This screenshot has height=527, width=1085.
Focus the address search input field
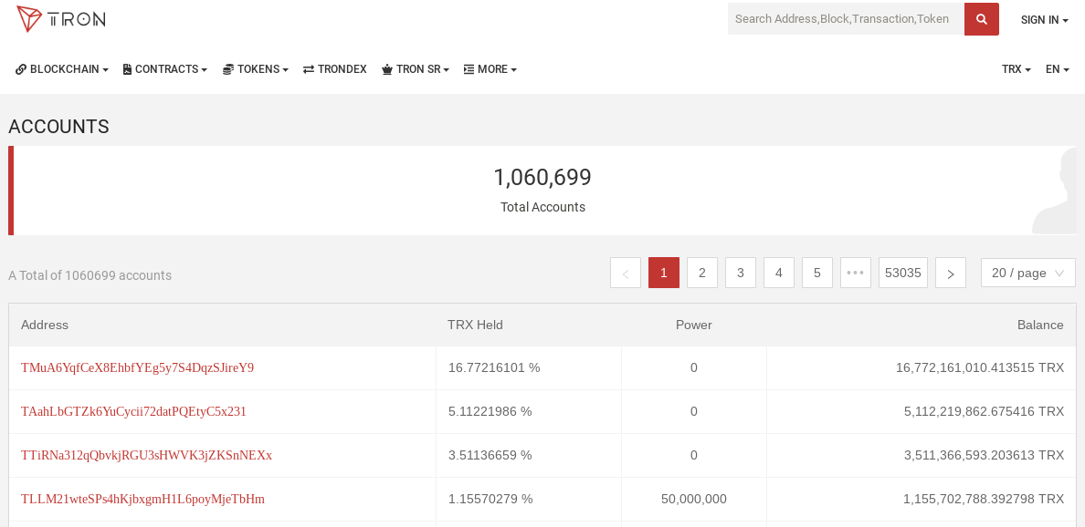pos(847,18)
